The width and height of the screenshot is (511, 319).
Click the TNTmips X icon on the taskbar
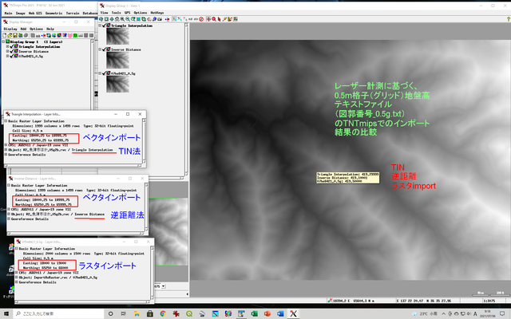click(293, 313)
